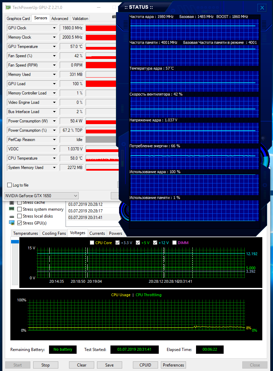This screenshot has height=371, width=273.
Task: Switch to the Graphics Card tab
Action: 18,19
